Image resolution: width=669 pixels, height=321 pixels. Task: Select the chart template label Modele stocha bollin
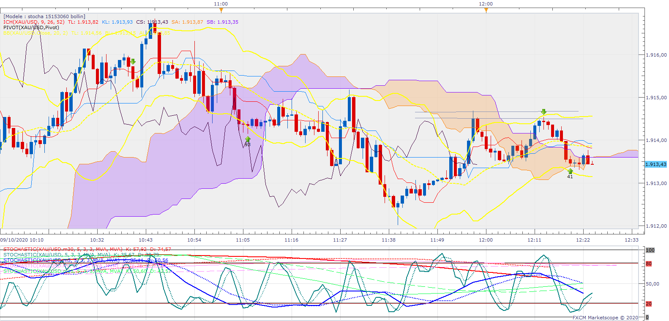(44, 16)
